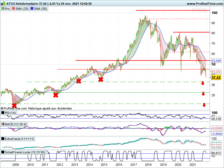
Task: Click the 80 label on the price axis
Action: point(213,33)
